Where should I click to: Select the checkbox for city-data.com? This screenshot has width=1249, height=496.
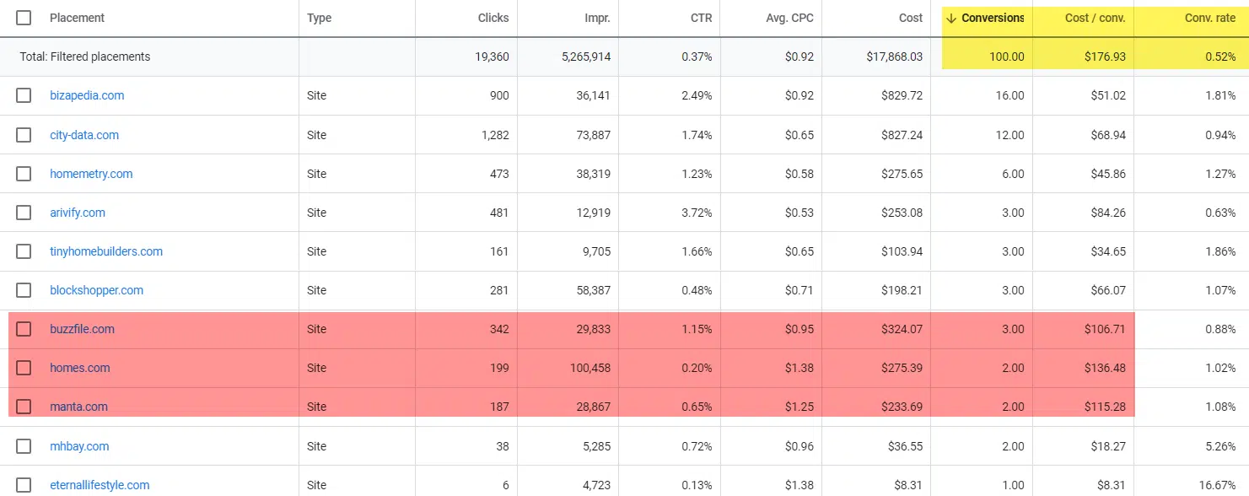coord(24,135)
